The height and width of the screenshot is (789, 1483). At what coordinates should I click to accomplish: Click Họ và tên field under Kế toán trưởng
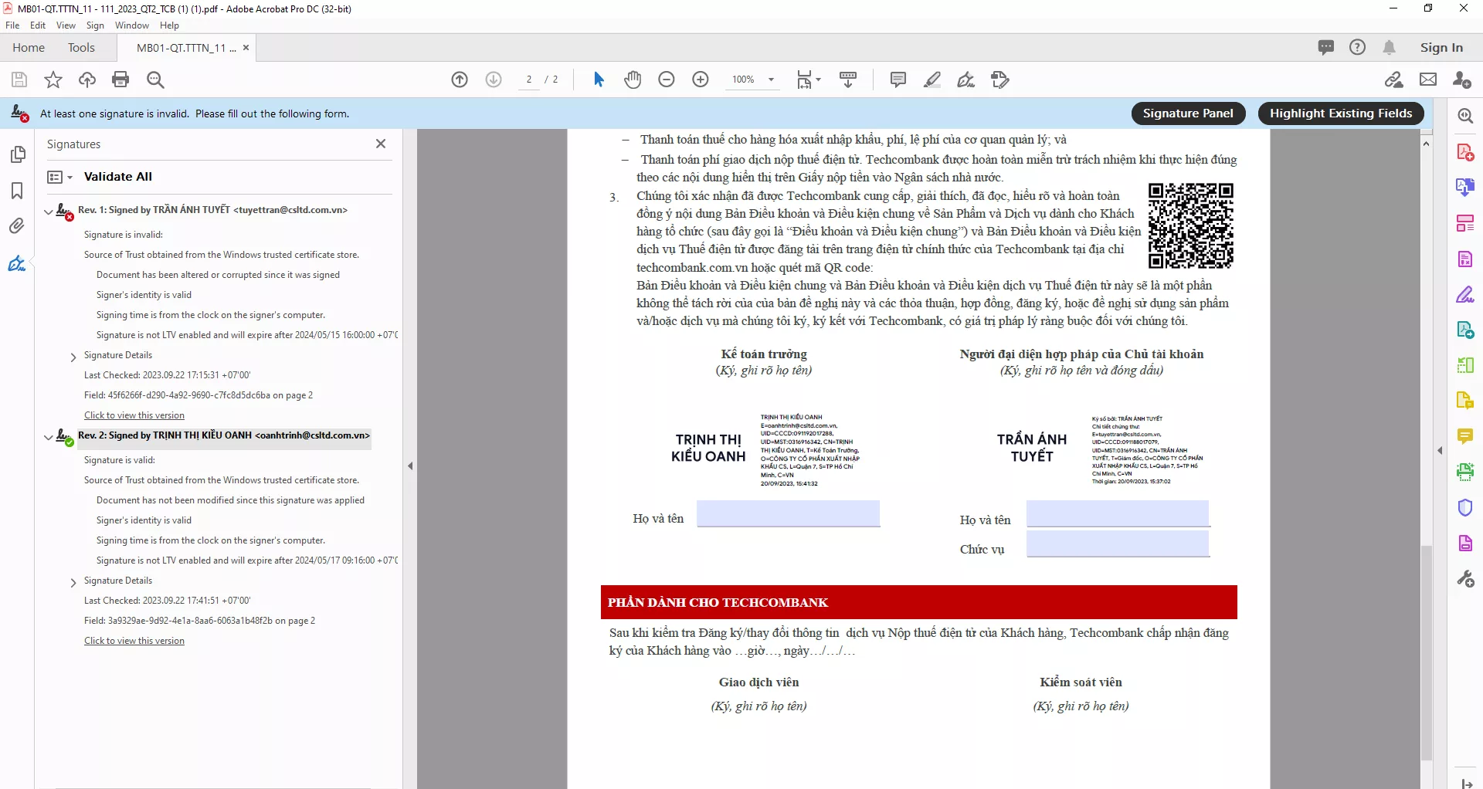788,513
